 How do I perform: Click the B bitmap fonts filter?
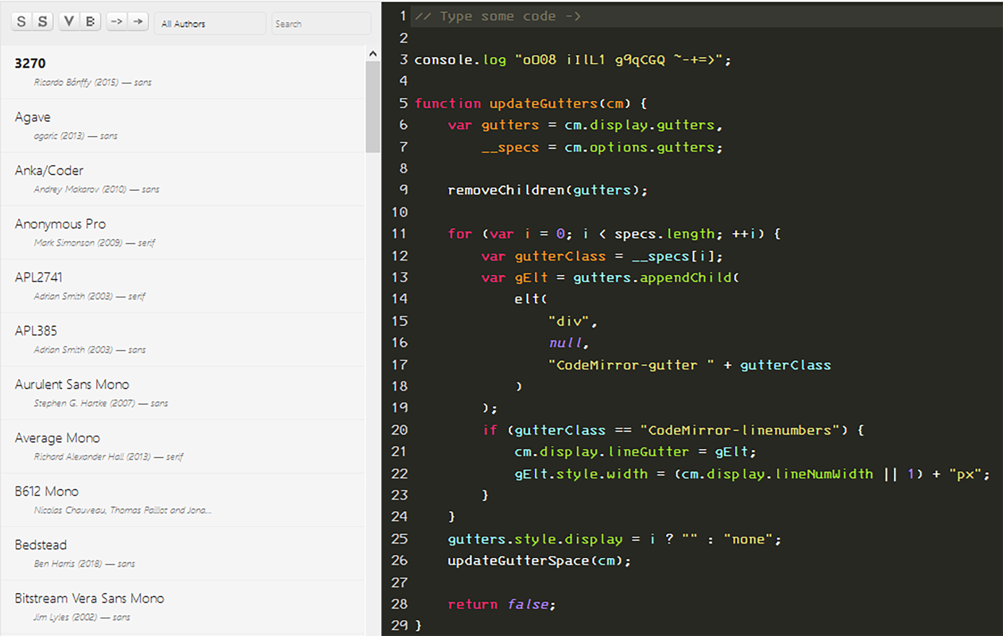(x=90, y=21)
